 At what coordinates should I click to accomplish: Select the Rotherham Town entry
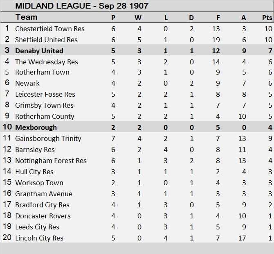coord(42,72)
